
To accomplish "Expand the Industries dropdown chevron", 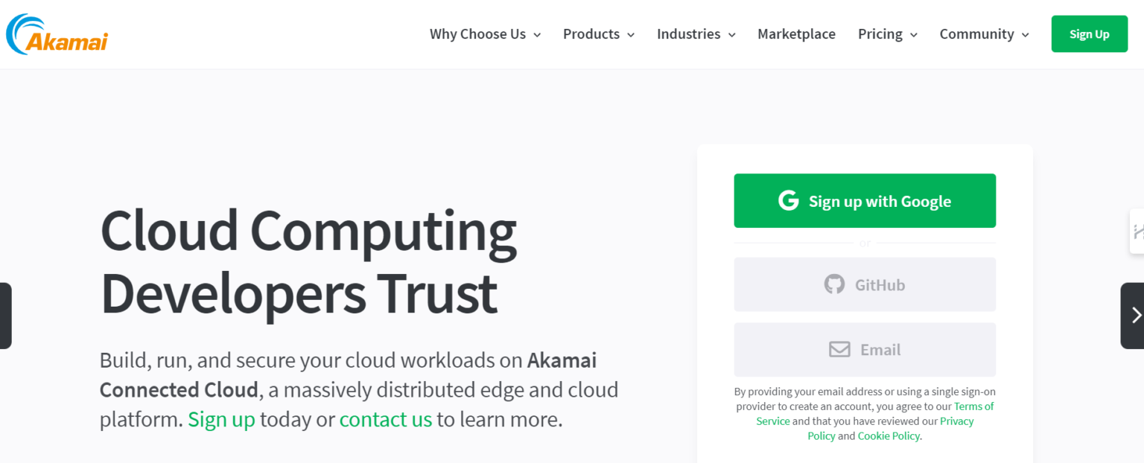I will 731,35.
